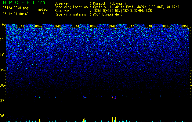Click the A504HB(yagi 4el) antenna text
The image size is (192, 122).
click(108, 14)
